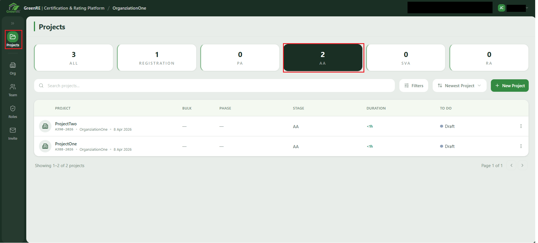
Task: Open the three-dot menu for ProjectOne
Action: pyautogui.click(x=521, y=146)
